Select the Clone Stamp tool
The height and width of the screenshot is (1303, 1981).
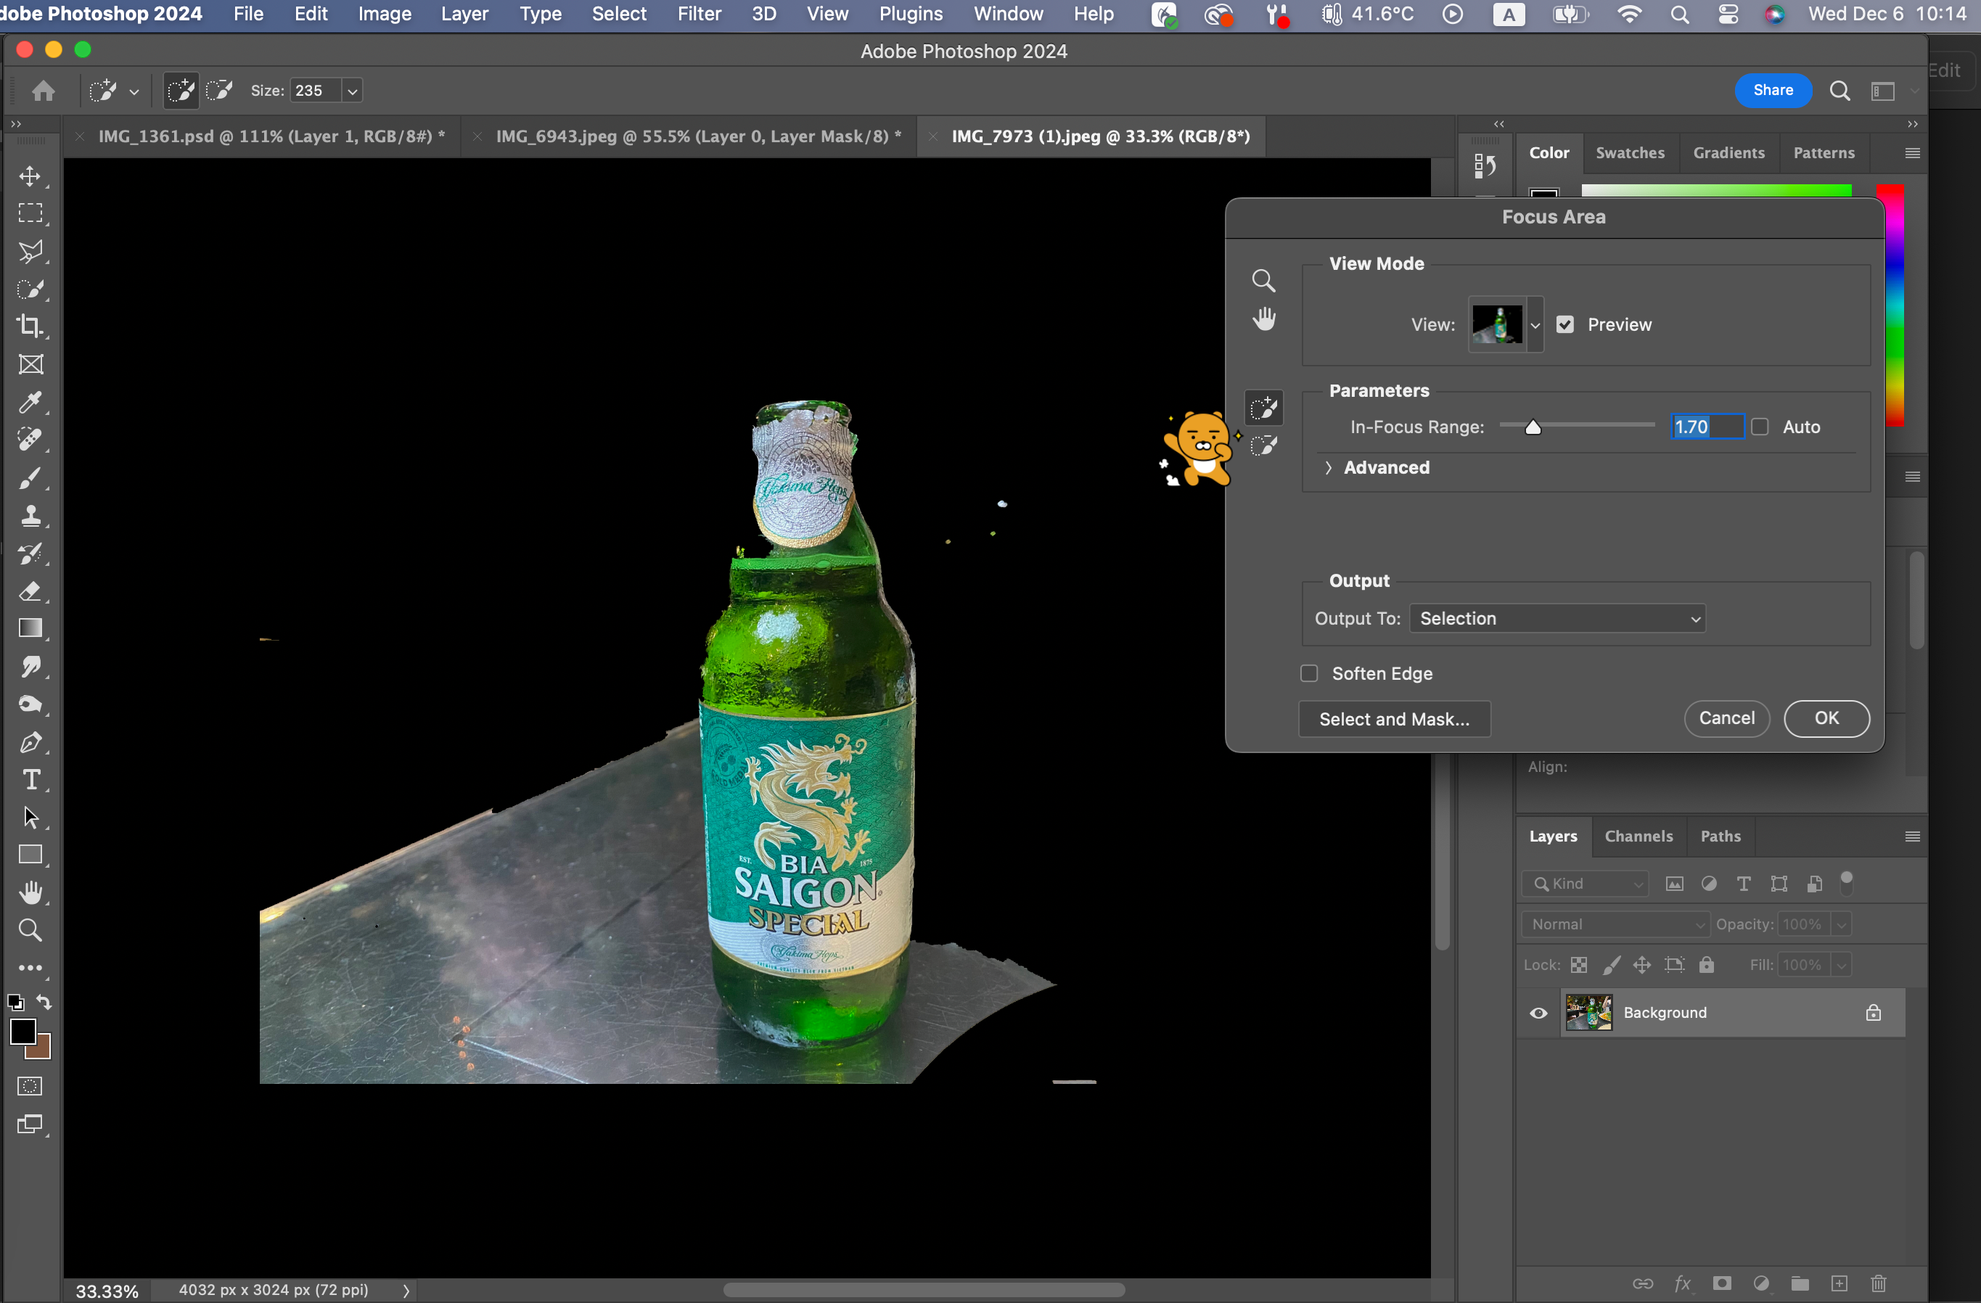30,516
